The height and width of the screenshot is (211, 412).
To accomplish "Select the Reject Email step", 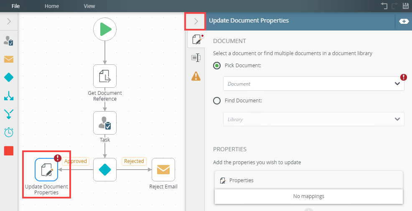I will [163, 170].
